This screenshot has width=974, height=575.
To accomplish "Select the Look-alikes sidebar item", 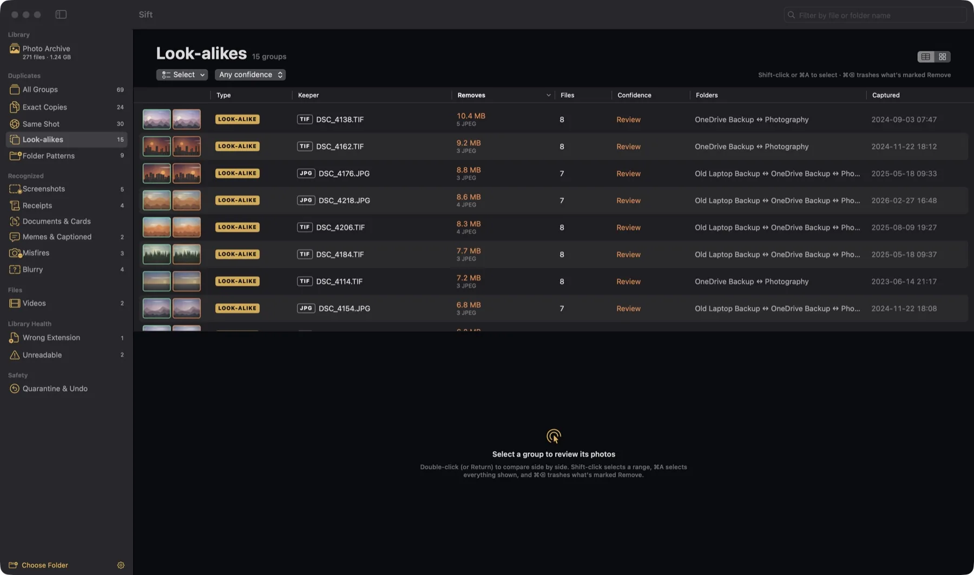I will tap(67, 139).
